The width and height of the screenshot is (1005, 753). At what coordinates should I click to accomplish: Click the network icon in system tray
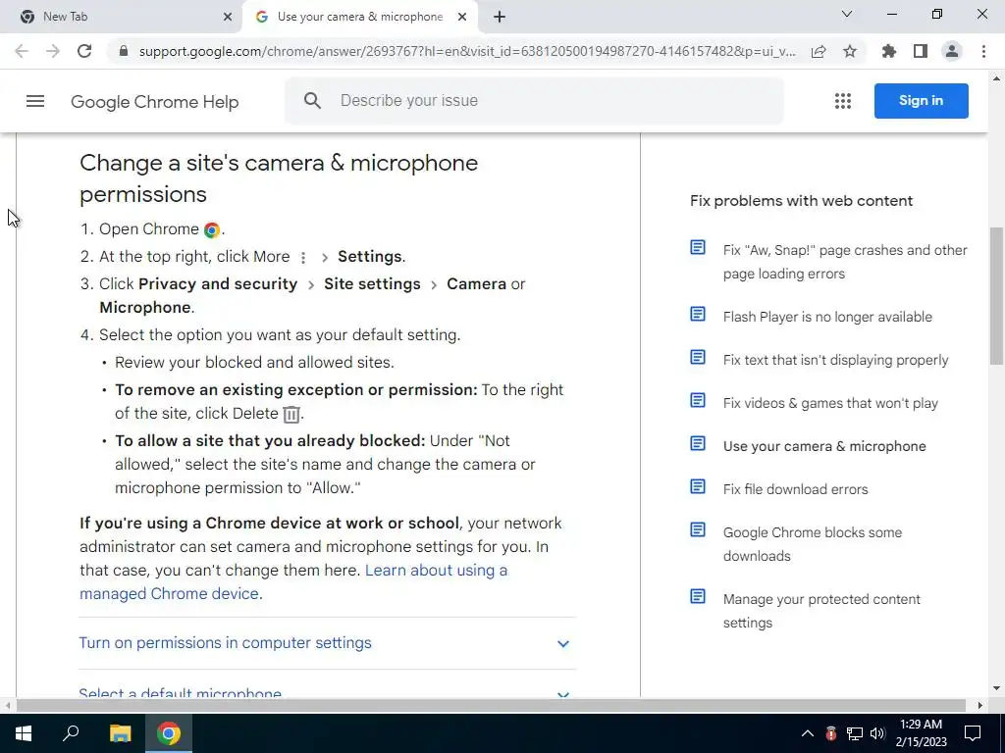(x=855, y=733)
